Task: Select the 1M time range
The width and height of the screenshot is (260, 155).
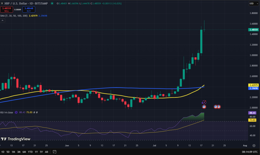Action: point(13,152)
